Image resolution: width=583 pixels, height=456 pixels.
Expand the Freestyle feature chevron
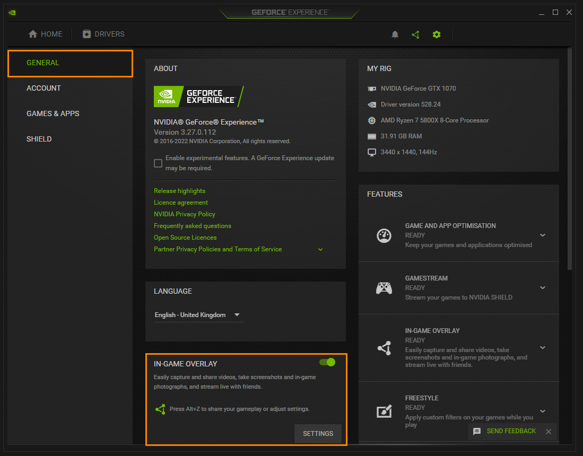[x=543, y=411]
